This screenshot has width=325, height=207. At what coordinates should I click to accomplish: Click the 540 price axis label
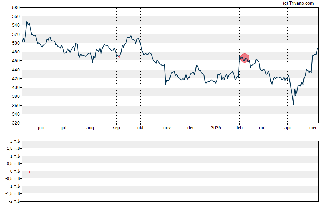coord(16,25)
